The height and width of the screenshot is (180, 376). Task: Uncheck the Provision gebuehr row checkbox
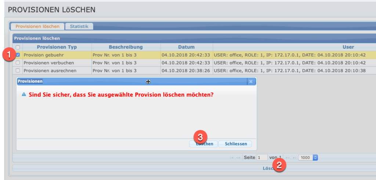(18, 55)
